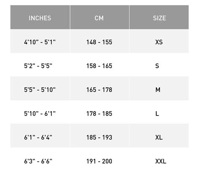Click the 6'1" - 6'4" height cell
This screenshot has width=199, height=176.
click(x=40, y=136)
